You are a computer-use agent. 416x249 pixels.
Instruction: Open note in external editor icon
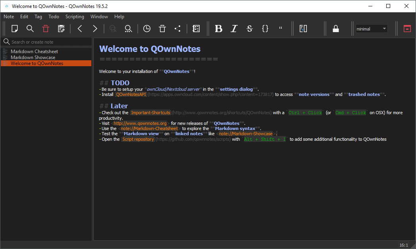[61, 29]
